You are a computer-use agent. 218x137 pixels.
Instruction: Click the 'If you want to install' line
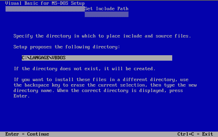coord(101,80)
